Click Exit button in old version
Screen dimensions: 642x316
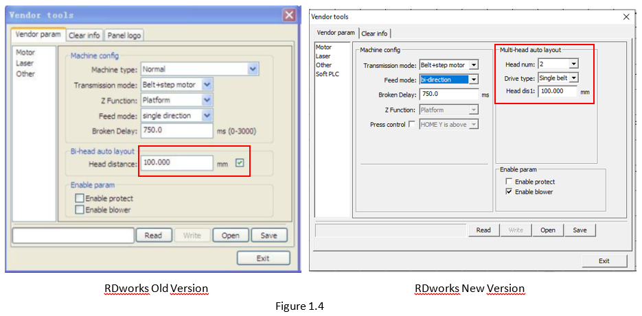[x=263, y=258]
